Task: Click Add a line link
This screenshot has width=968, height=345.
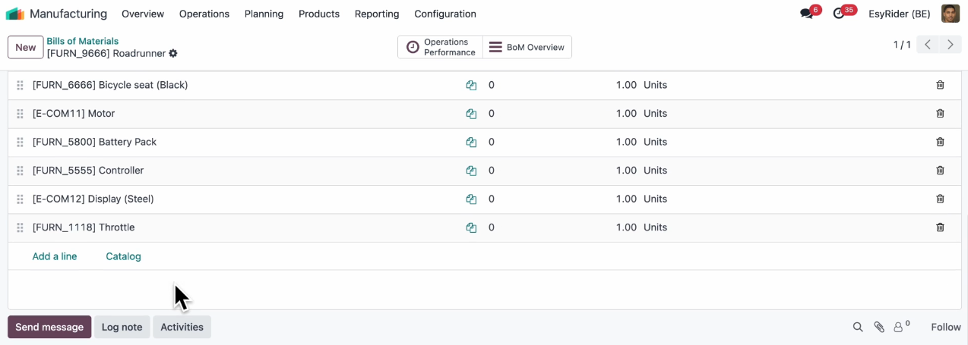Action: pyautogui.click(x=55, y=256)
